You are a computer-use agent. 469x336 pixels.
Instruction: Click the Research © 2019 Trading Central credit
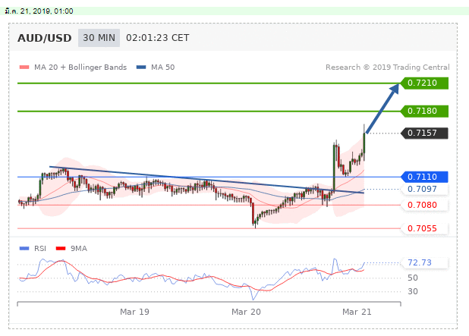pyautogui.click(x=388, y=68)
